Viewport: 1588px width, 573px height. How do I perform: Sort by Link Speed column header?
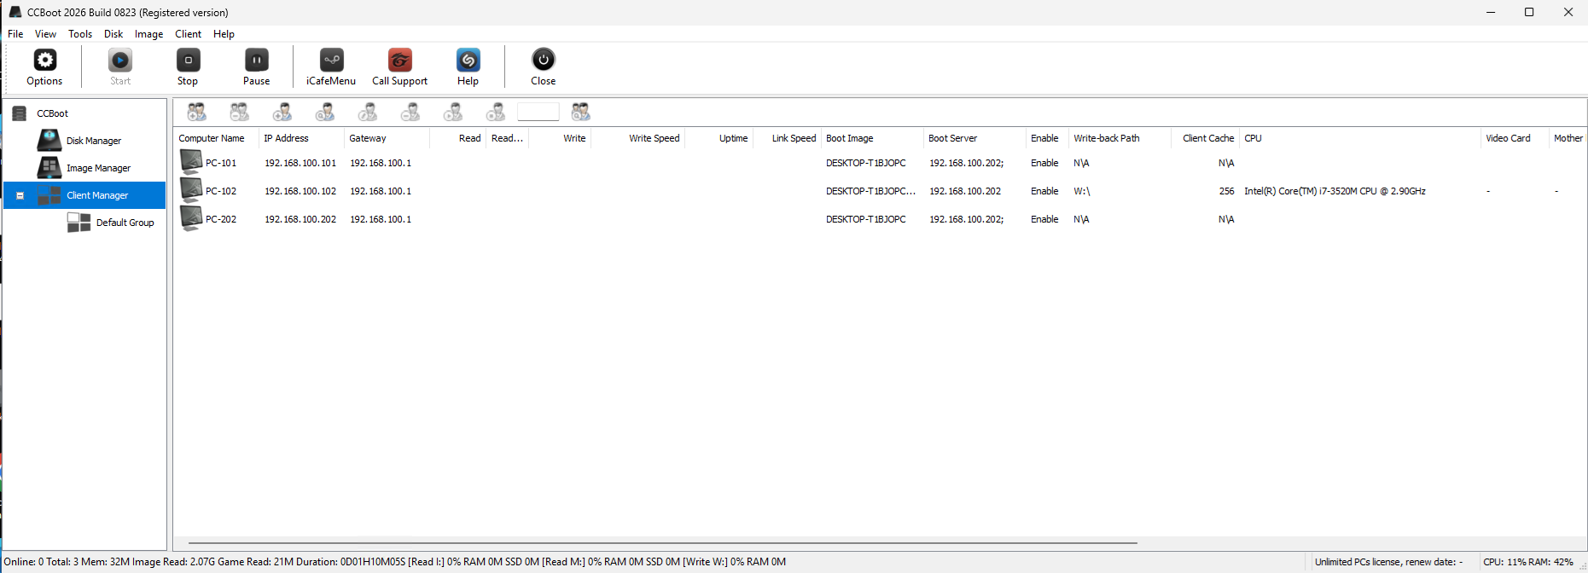[x=787, y=138]
